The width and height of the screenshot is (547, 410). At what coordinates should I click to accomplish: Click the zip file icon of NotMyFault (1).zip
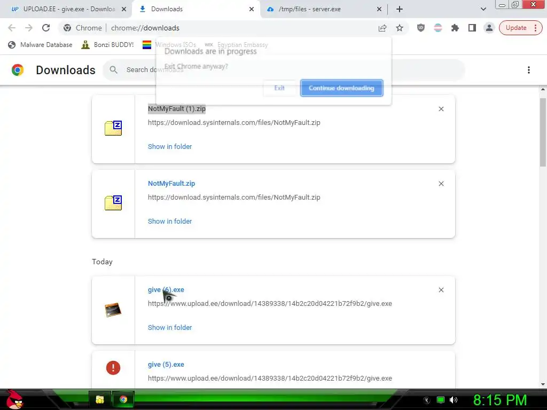point(113,128)
